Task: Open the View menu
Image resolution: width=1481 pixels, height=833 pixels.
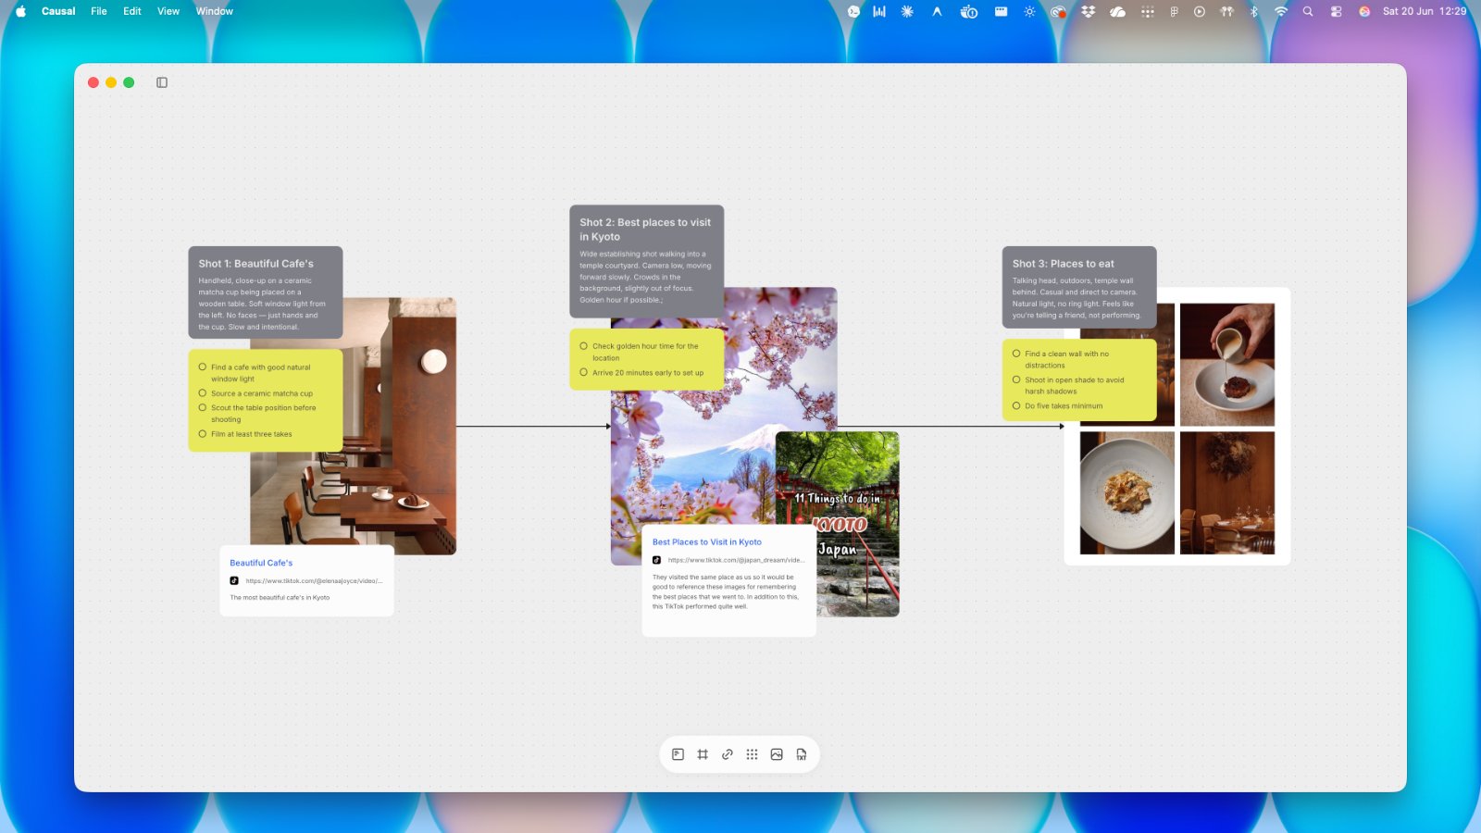Action: 168,11
